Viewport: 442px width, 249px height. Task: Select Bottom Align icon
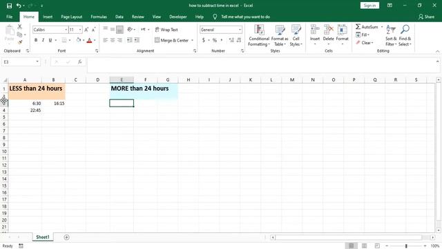point(119,29)
